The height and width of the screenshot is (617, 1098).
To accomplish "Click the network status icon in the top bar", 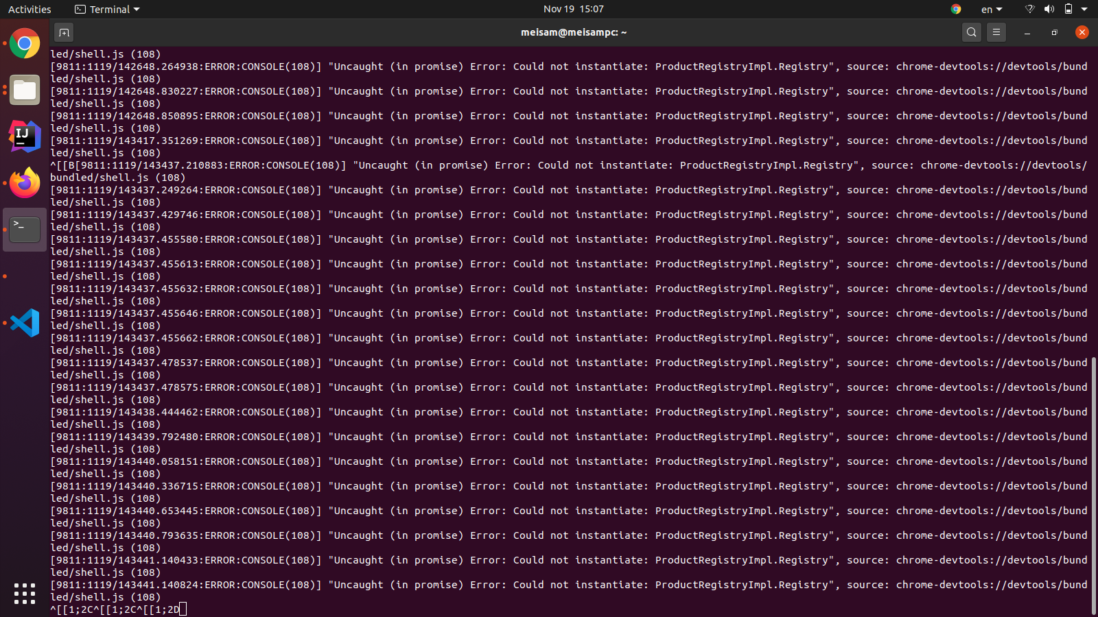I will tap(1029, 9).
